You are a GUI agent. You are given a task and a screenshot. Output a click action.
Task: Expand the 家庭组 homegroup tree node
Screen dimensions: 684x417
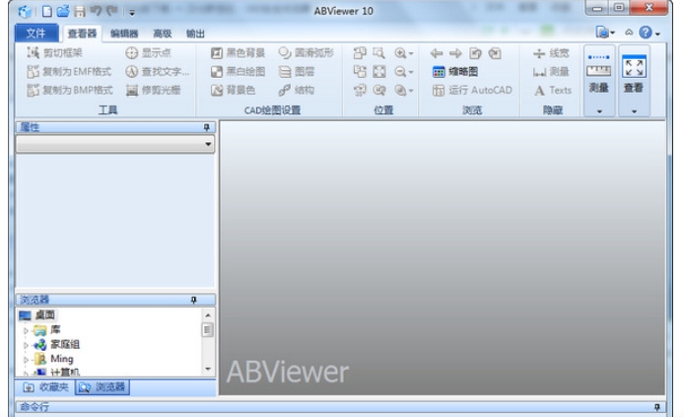click(26, 345)
